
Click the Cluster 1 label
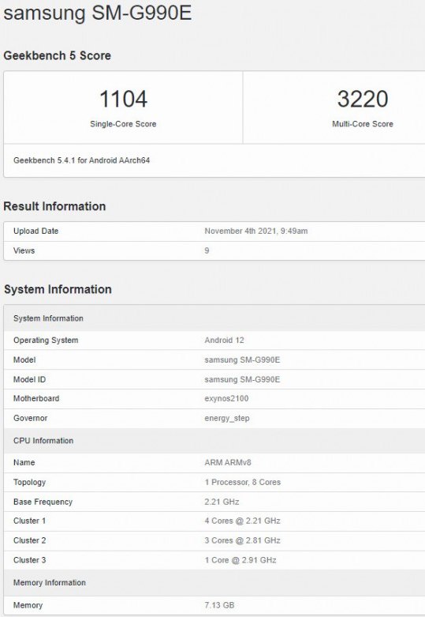pyautogui.click(x=29, y=521)
